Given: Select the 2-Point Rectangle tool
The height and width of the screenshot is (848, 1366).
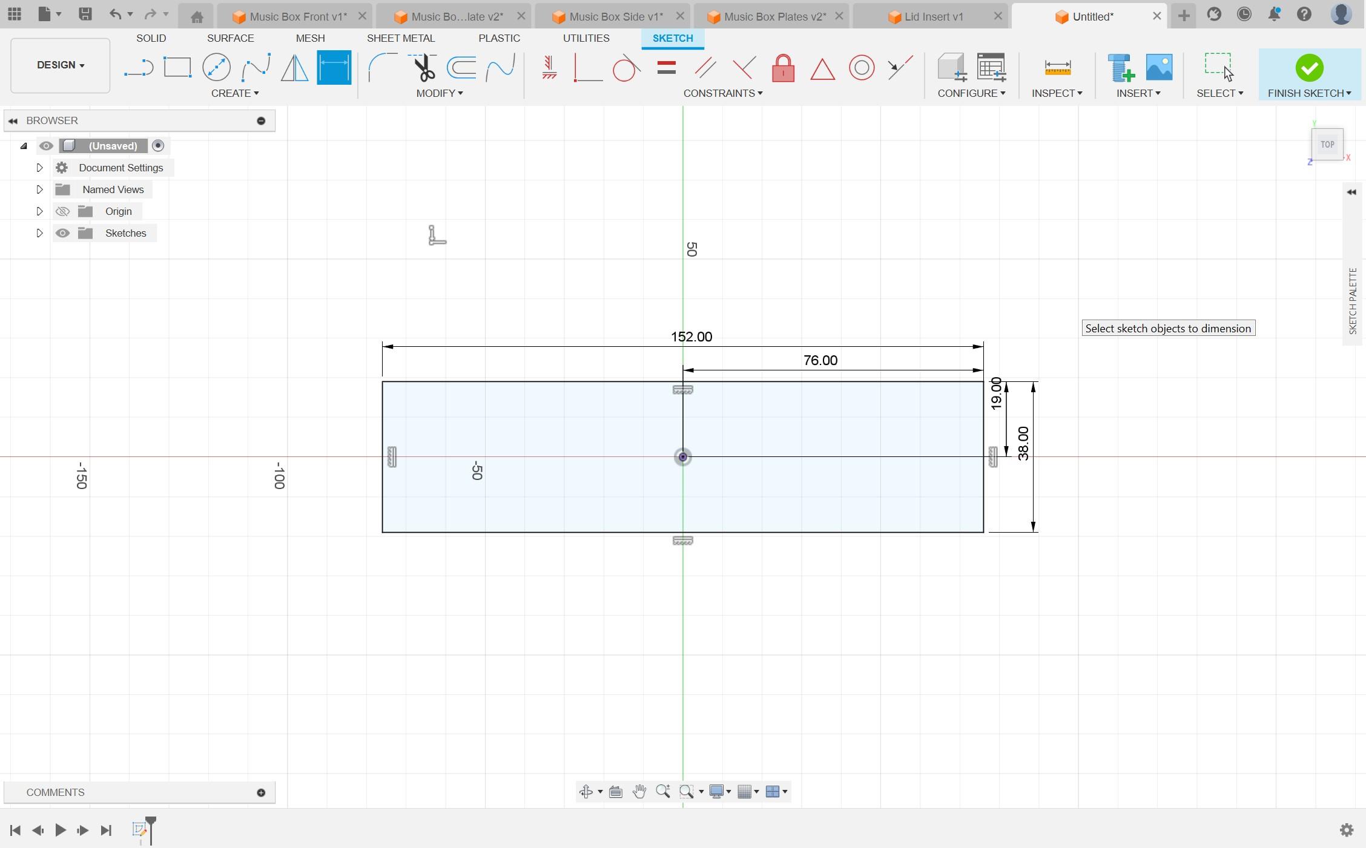Looking at the screenshot, I should (177, 67).
